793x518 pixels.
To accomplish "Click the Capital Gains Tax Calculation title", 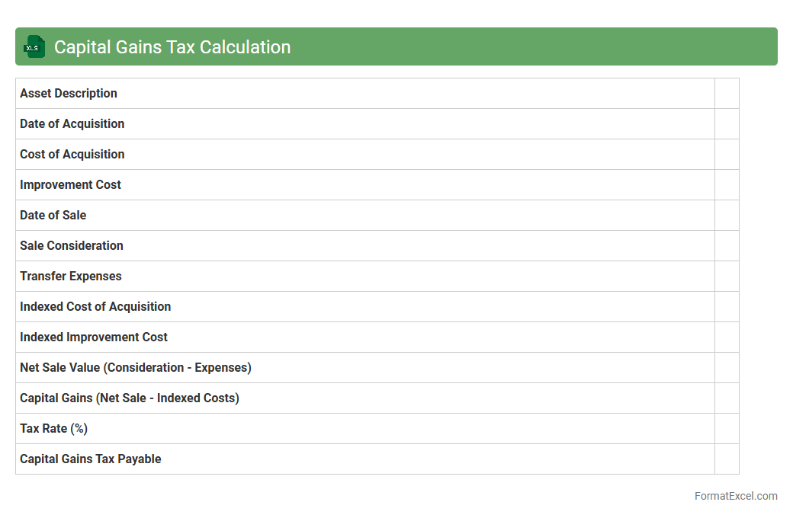I will pos(172,47).
